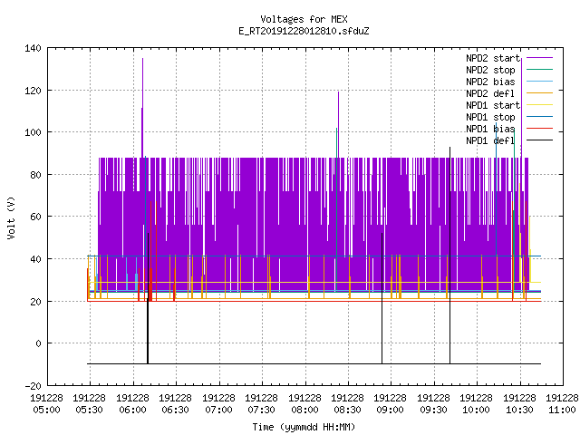Click x-axis time label 10:00
Viewport: 580px width, 435px height.
click(476, 410)
